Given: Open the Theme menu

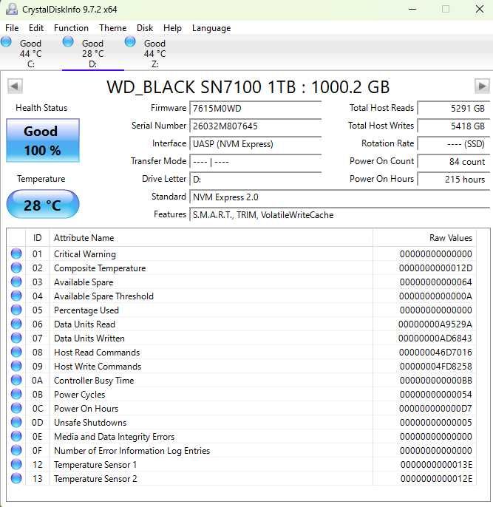Looking at the screenshot, I should 112,28.
